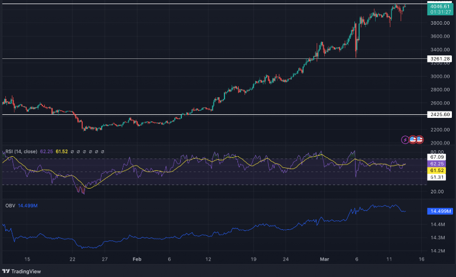Viewport: 456px width, 277px height.
Task: Open the OBV indicator legend title
Action: coord(10,206)
